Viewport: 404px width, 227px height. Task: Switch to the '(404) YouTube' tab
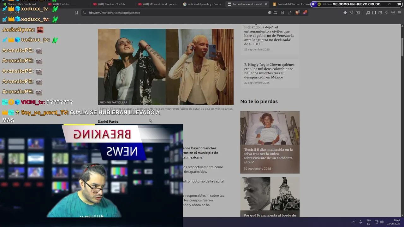pyautogui.click(x=68, y=4)
